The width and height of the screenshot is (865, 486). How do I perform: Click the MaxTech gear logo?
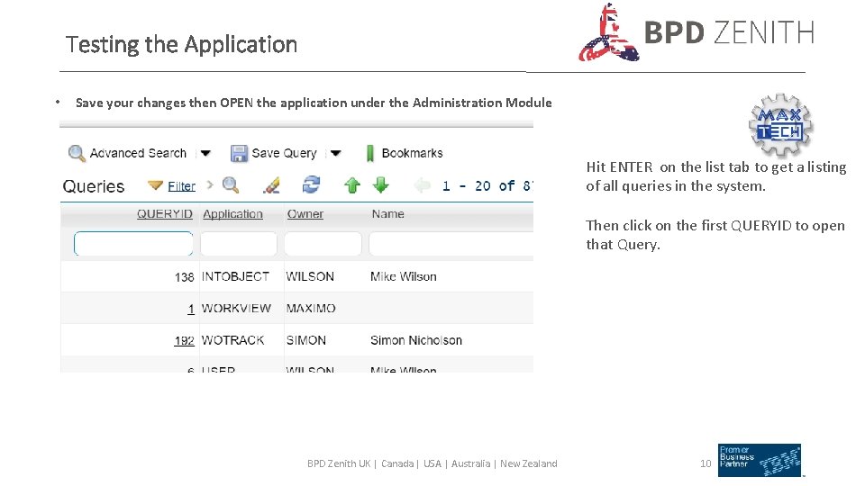(x=780, y=125)
